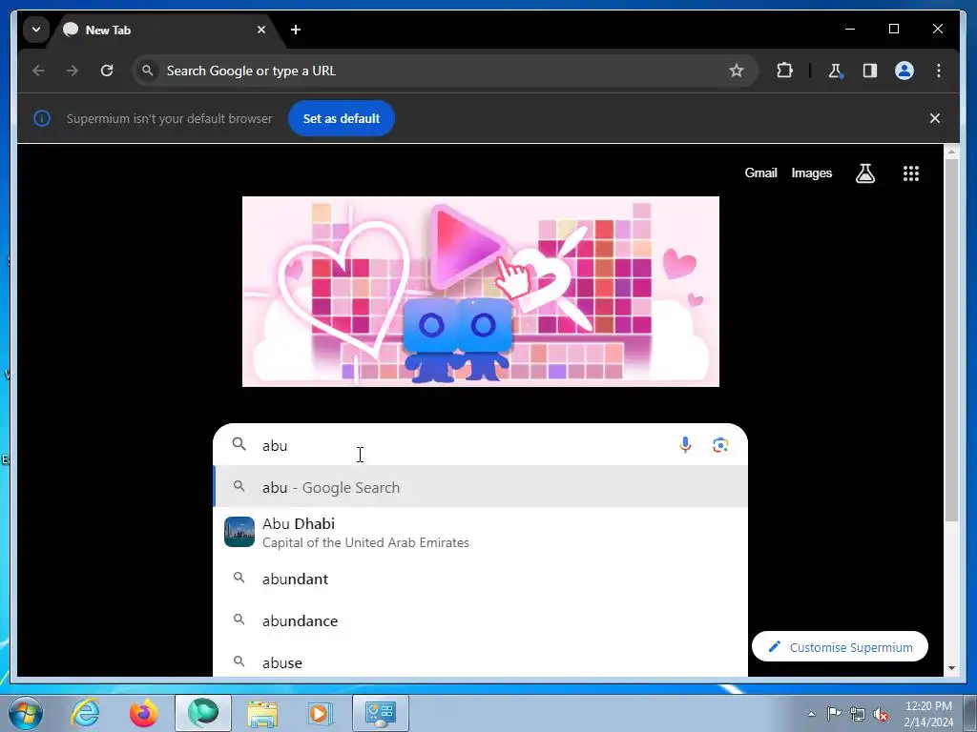
Task: Minimize the Supermium window
Action: click(x=850, y=29)
